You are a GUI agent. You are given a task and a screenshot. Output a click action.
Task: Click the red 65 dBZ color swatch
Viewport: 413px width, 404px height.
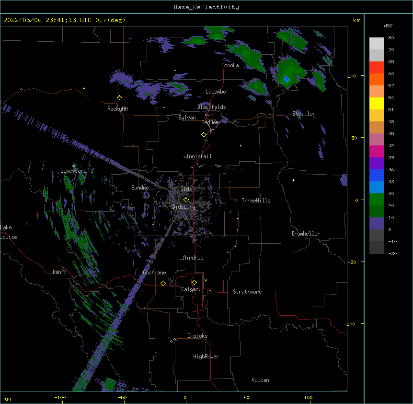tap(377, 67)
